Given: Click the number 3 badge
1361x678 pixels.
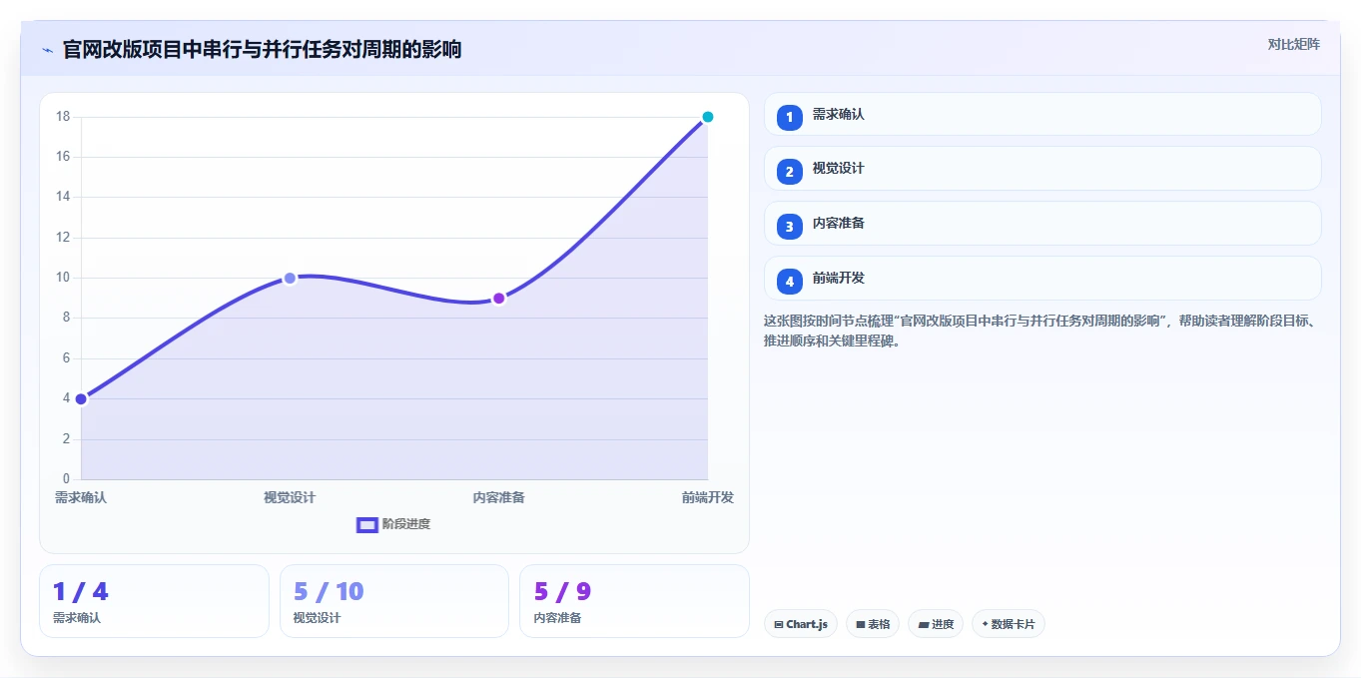Looking at the screenshot, I should [790, 227].
